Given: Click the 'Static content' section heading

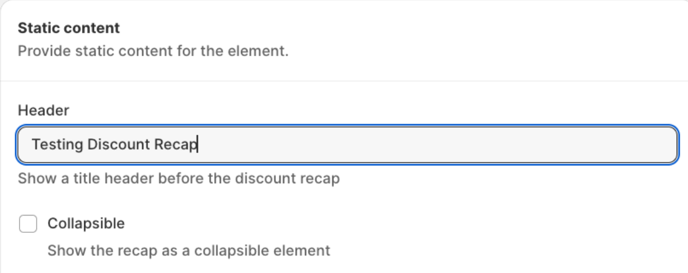Looking at the screenshot, I should (x=69, y=28).
